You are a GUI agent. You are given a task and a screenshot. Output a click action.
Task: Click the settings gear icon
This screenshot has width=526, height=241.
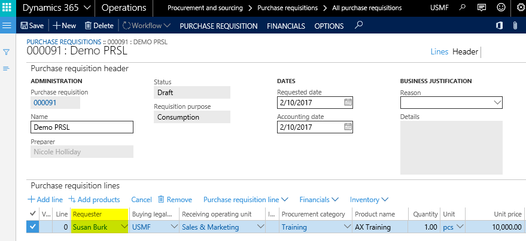pos(501,8)
